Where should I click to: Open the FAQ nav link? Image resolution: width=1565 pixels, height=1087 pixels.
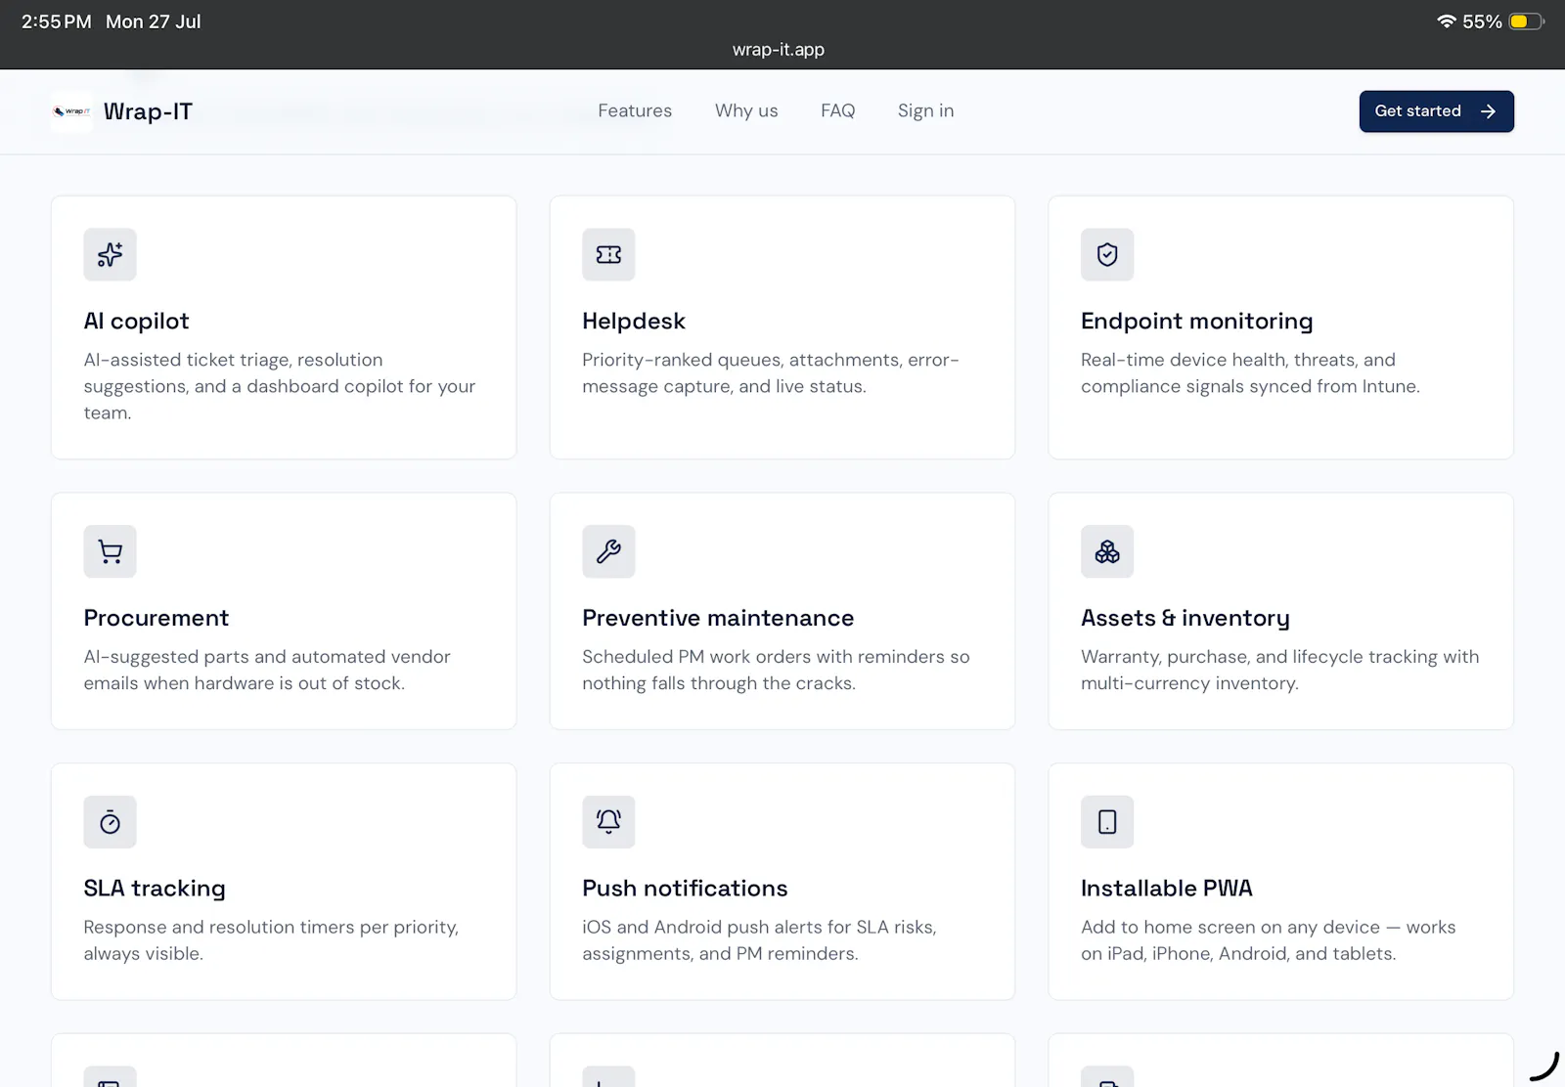[837, 110]
